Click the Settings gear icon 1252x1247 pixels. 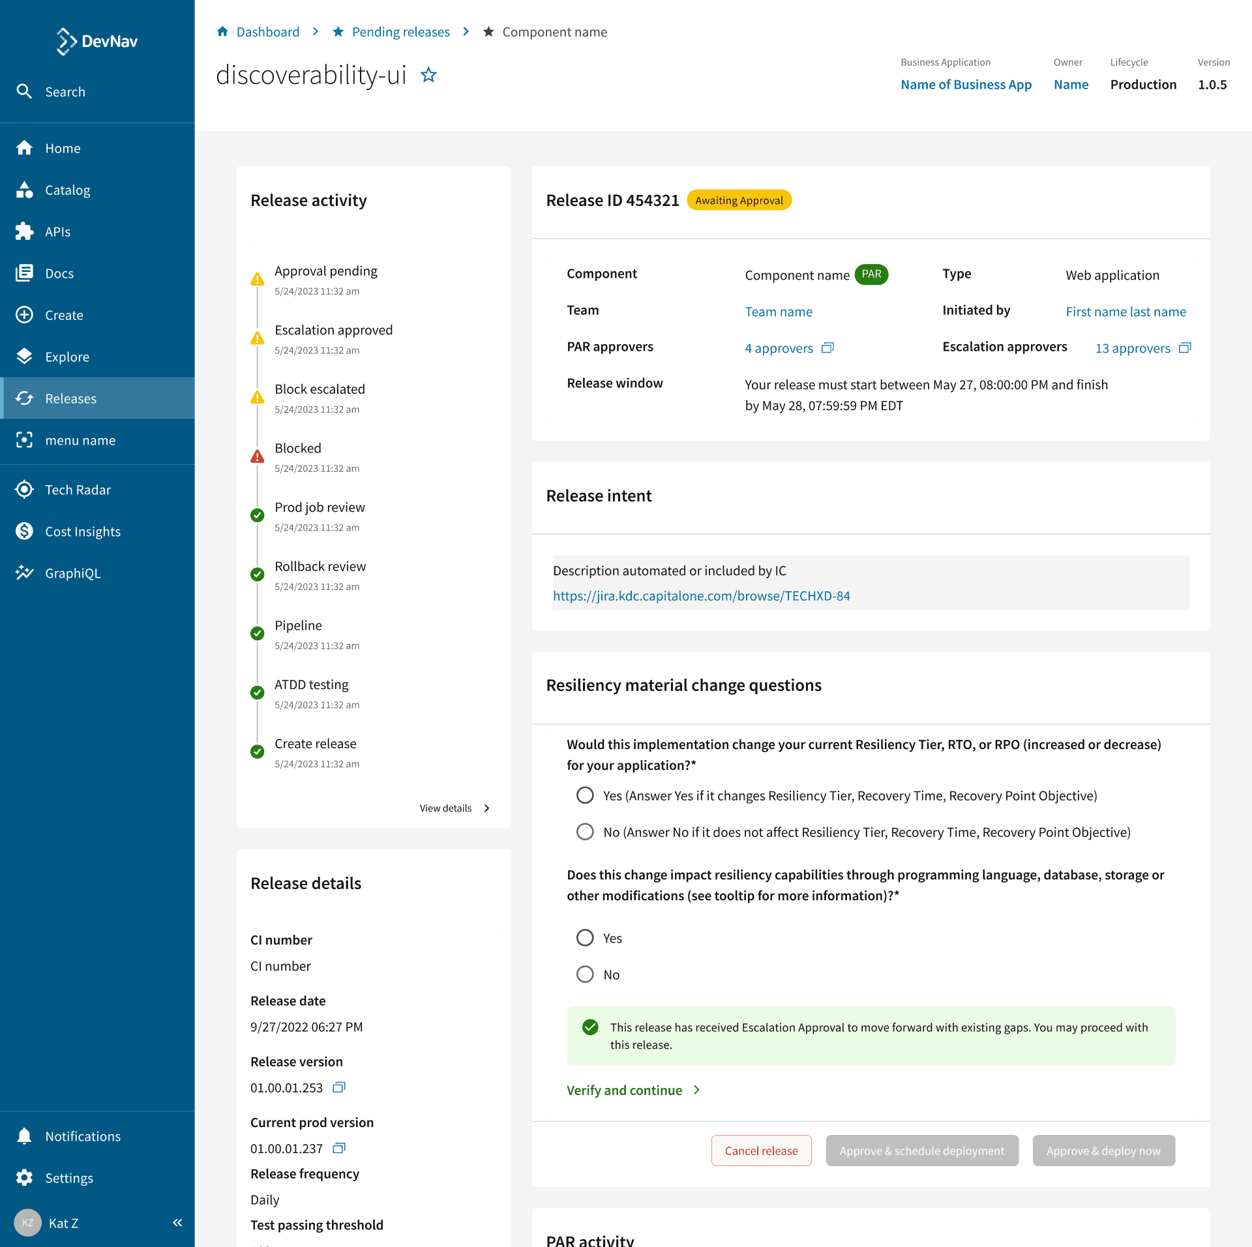[24, 1178]
